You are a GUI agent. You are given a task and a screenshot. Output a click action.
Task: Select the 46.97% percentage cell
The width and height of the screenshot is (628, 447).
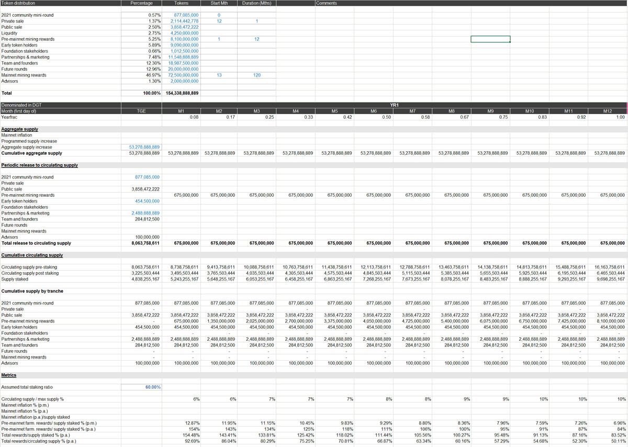(141, 75)
